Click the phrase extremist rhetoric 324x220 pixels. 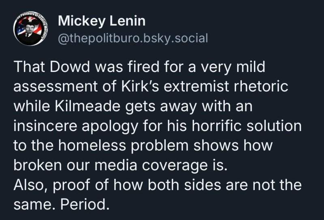(226, 86)
